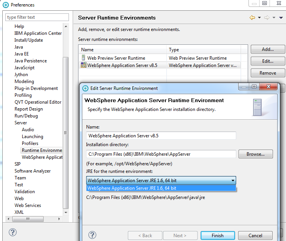Image resolution: width=286 pixels, height=241 pixels.
Task: Click the Web Preview Server Runtime icon
Action: (83, 58)
